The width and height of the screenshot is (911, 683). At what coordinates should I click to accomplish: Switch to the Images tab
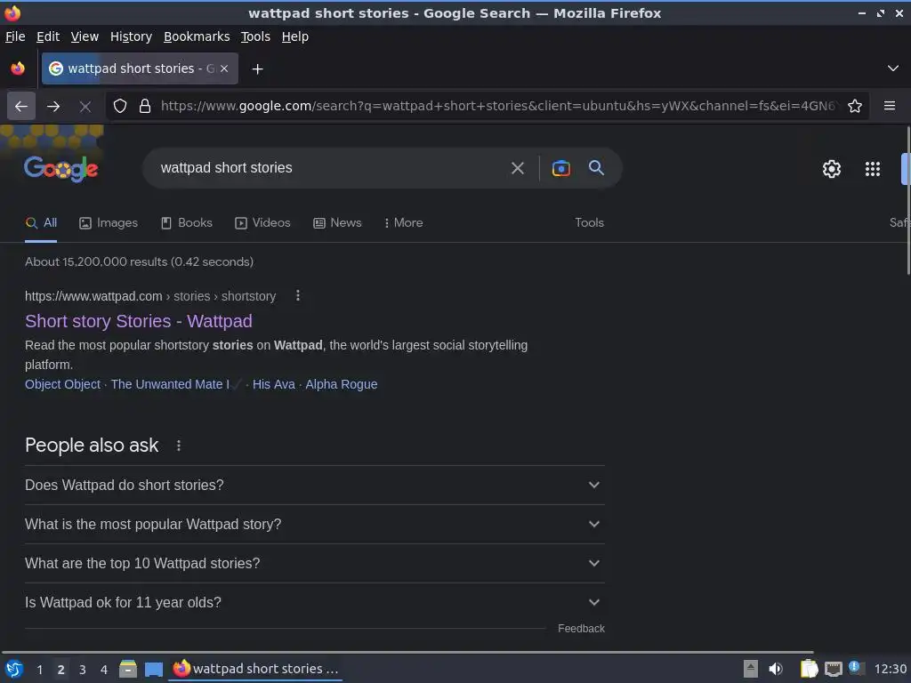point(109,223)
